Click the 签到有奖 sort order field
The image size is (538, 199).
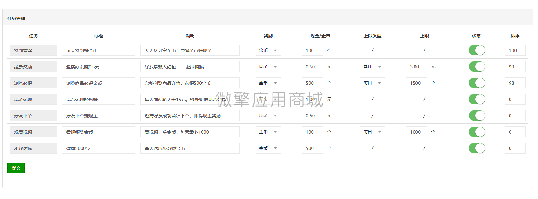point(515,50)
